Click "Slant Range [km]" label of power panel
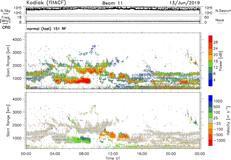The width and height of the screenshot is (231, 160). point(8,61)
